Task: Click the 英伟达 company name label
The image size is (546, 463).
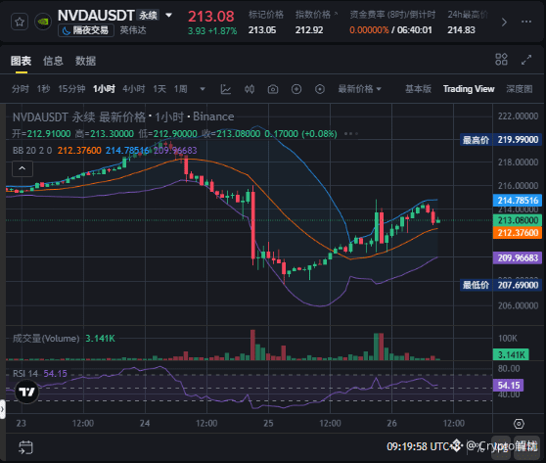Action: coord(133,30)
